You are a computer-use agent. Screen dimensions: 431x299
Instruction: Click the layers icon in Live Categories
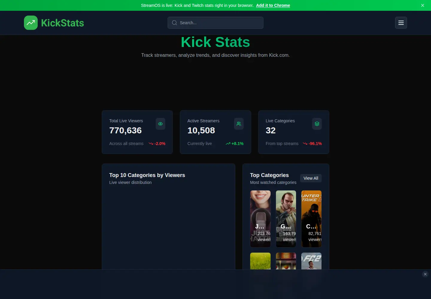pyautogui.click(x=317, y=124)
